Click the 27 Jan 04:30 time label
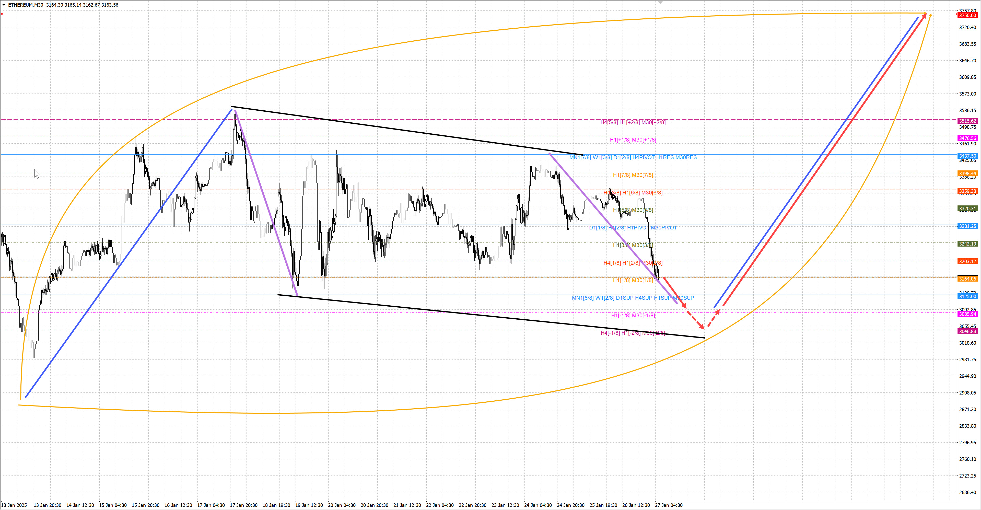This screenshot has width=981, height=510. point(668,505)
